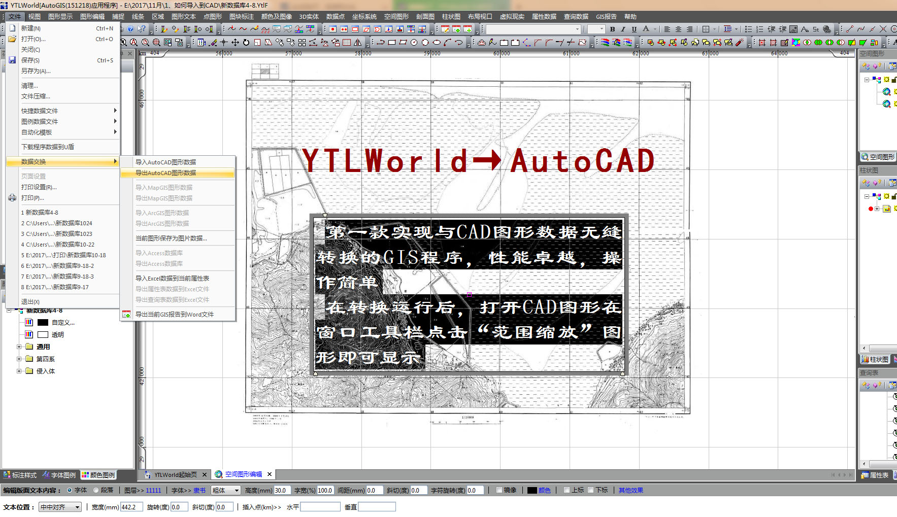Click the 高度(mm) input field
The width and height of the screenshot is (897, 517).
[x=281, y=490]
